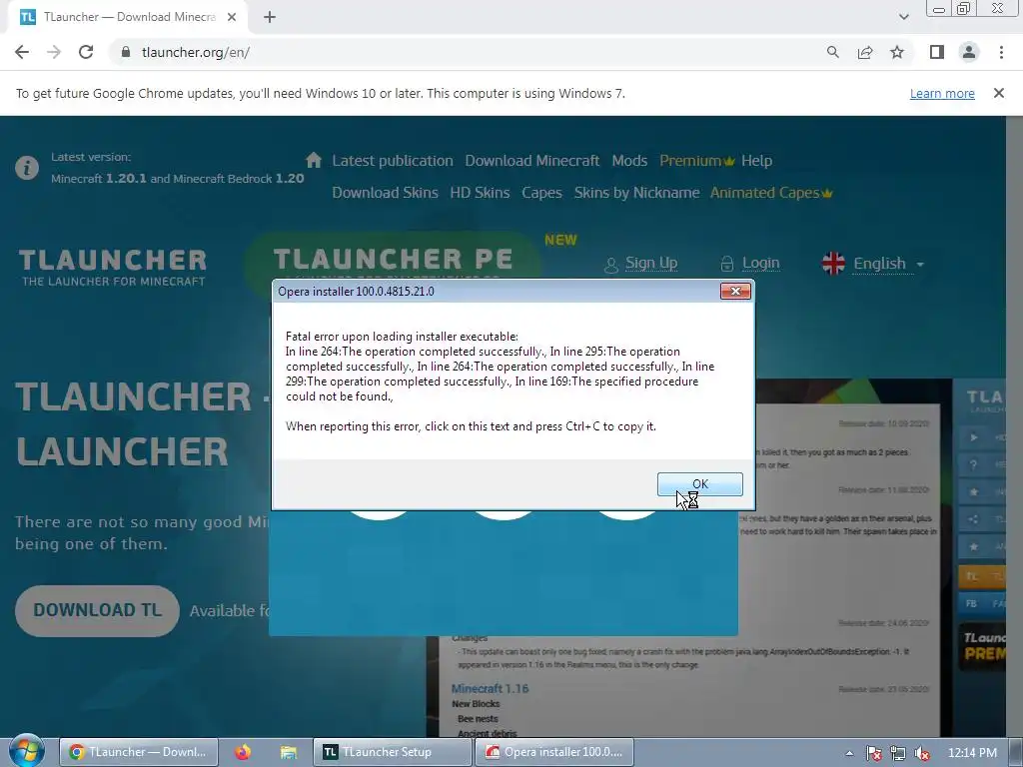Image resolution: width=1023 pixels, height=767 pixels.
Task: Click the 12:14 PM taskbar clock
Action: pyautogui.click(x=971, y=753)
